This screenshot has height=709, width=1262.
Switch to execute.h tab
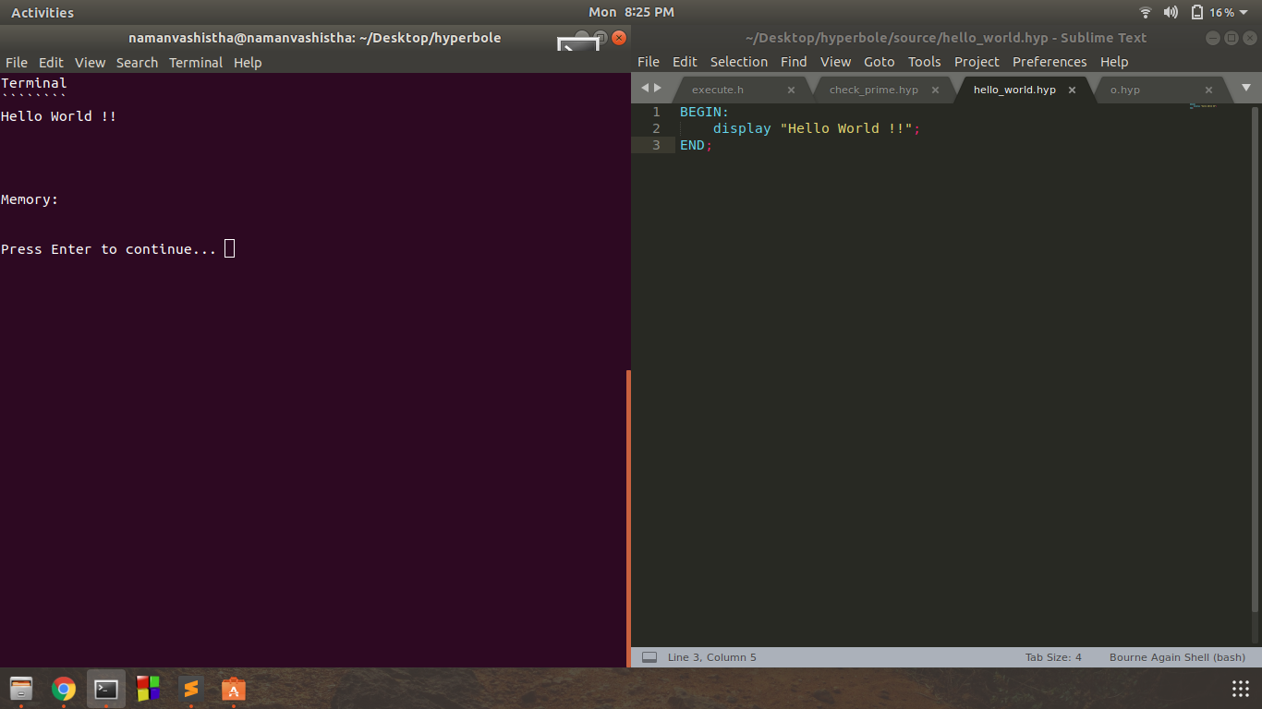click(x=718, y=90)
